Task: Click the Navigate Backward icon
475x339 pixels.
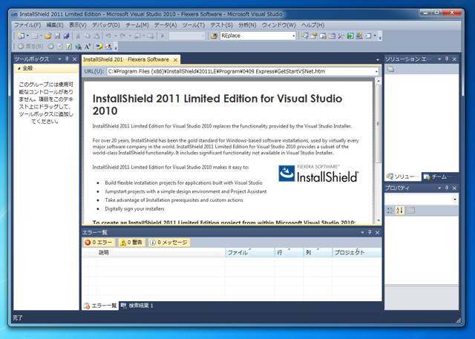Action: (x=137, y=36)
